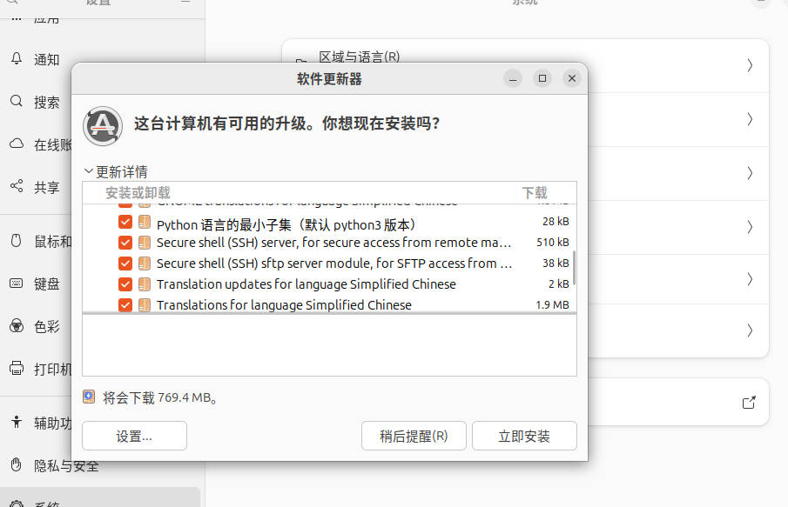This screenshot has height=507, width=788.
Task: Select Python 语言的最小子集 row text
Action: [x=286, y=224]
